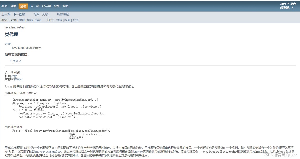Open the 指数 navigation item
The height and width of the screenshot is (159, 300).
[57, 6]
